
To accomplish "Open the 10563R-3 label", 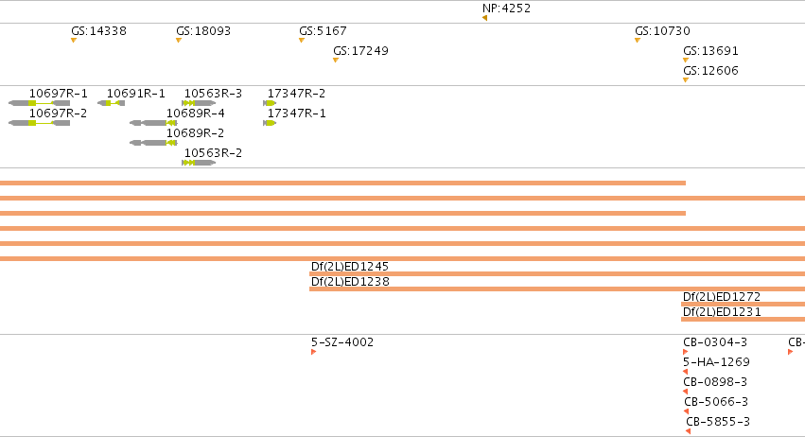I will point(213,94).
